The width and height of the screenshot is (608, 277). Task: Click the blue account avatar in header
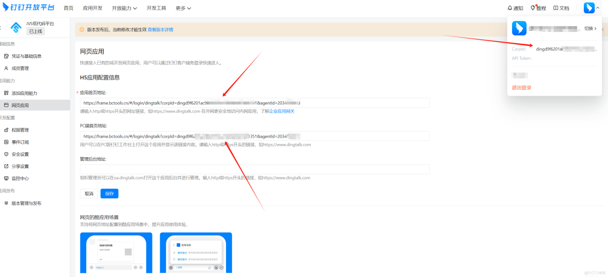(x=589, y=8)
